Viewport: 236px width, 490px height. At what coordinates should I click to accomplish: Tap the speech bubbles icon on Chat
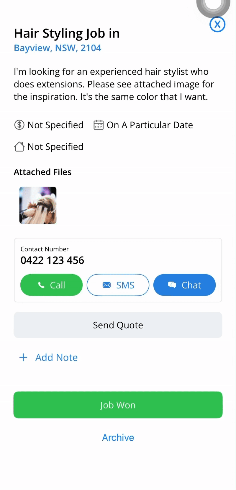[172, 285]
